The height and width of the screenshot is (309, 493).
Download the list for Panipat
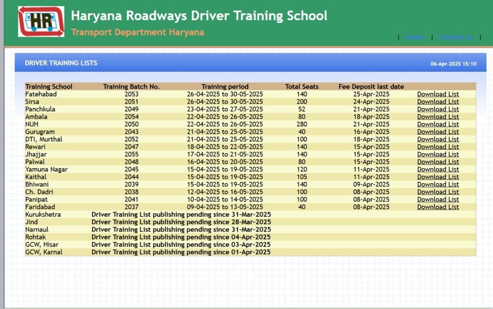(x=438, y=200)
